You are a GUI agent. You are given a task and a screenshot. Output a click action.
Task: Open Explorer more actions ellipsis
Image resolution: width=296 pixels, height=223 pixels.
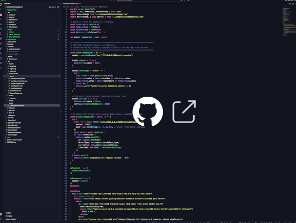[x=58, y=4]
